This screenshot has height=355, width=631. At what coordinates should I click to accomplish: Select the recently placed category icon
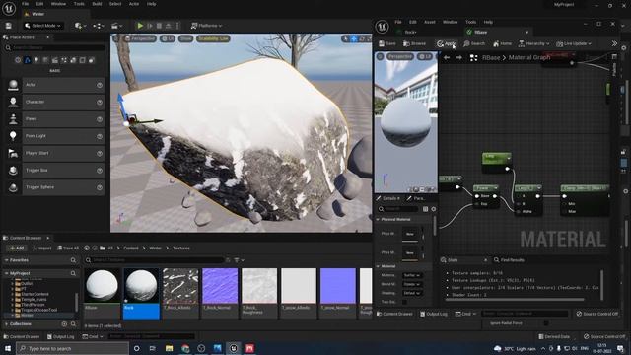[x=18, y=60]
